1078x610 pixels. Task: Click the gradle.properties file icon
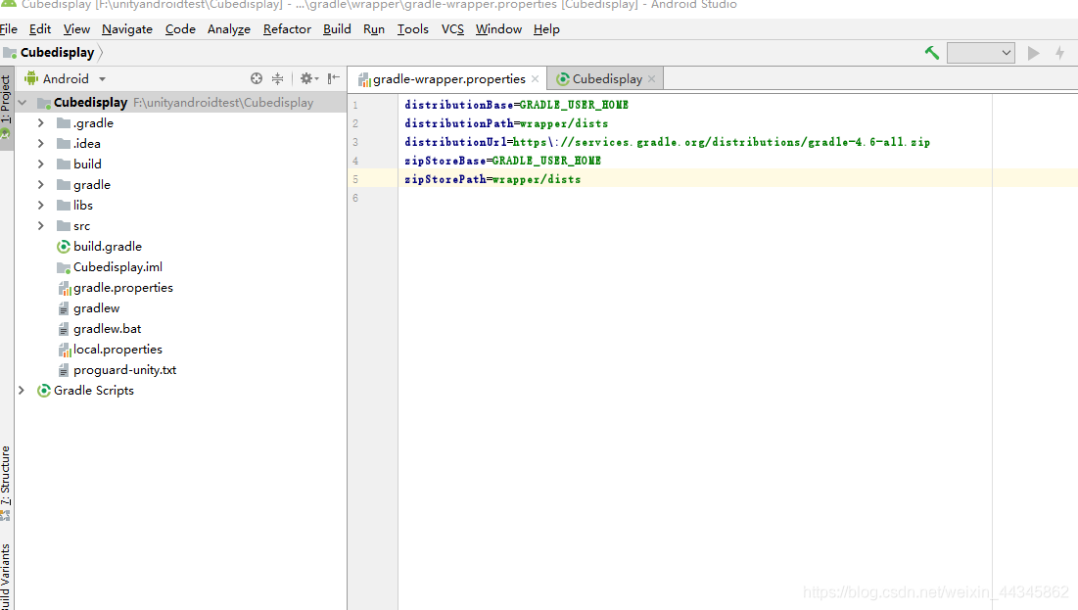pos(64,288)
